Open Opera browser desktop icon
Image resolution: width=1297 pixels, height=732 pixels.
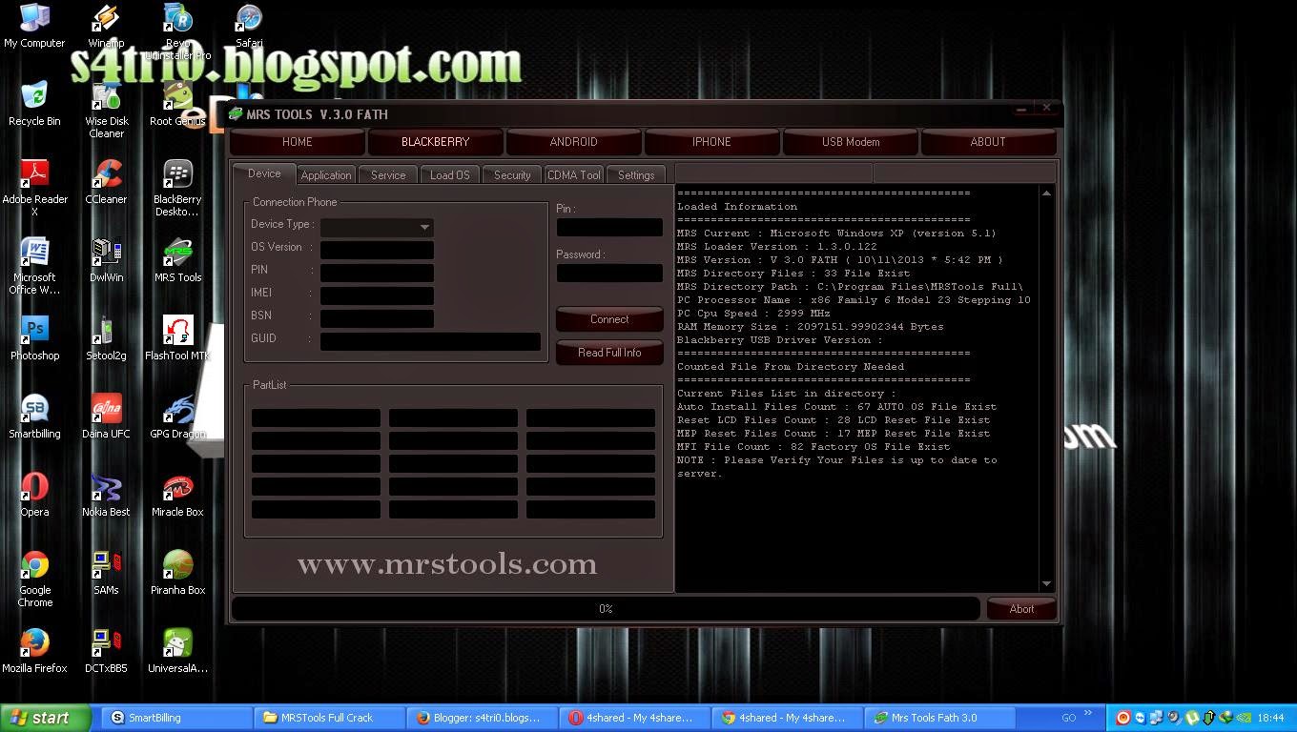(34, 495)
